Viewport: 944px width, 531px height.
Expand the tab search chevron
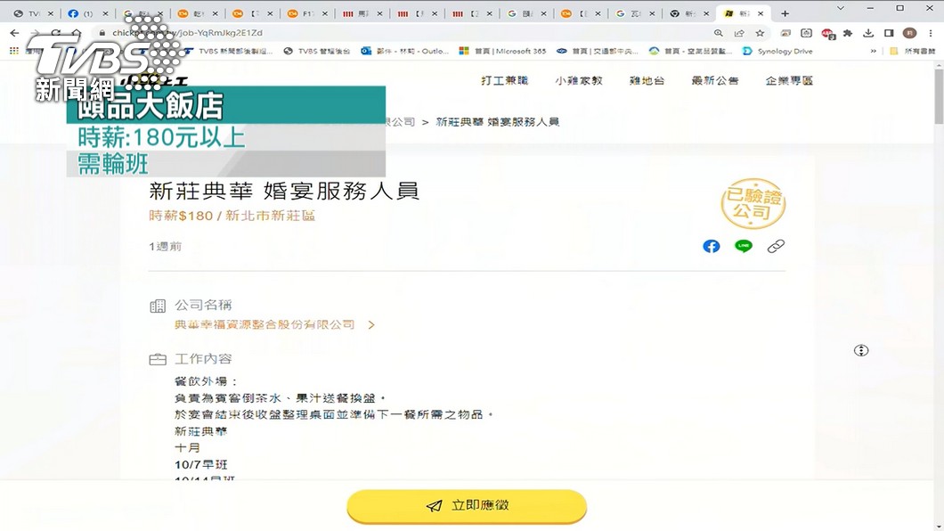point(841,8)
